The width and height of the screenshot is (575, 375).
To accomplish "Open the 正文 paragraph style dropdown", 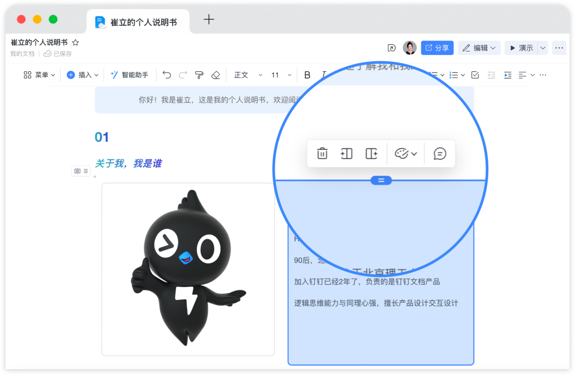I will 248,75.
